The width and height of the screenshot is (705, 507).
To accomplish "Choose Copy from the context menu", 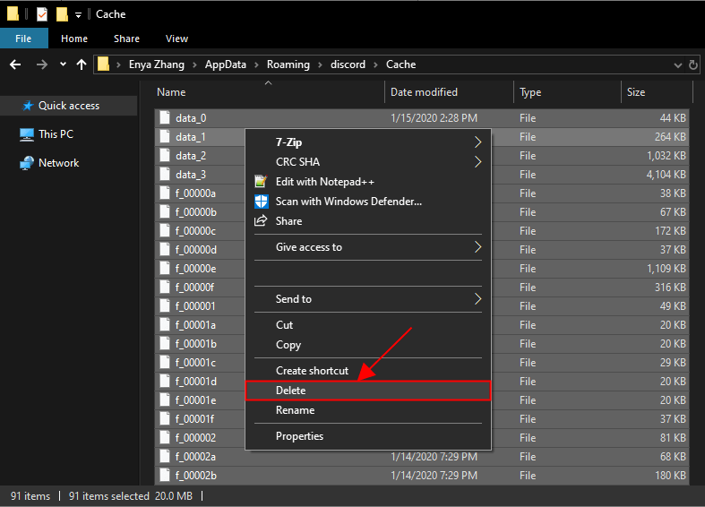I will click(x=368, y=345).
